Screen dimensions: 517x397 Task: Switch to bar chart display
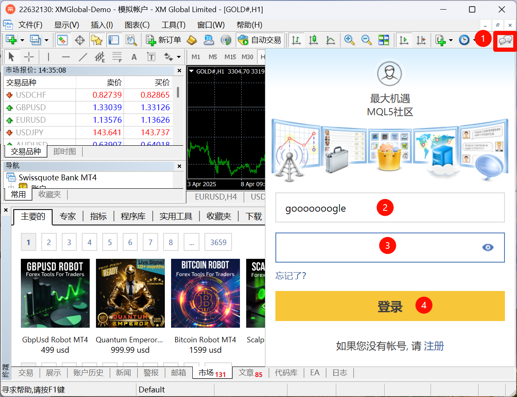pyautogui.click(x=296, y=40)
